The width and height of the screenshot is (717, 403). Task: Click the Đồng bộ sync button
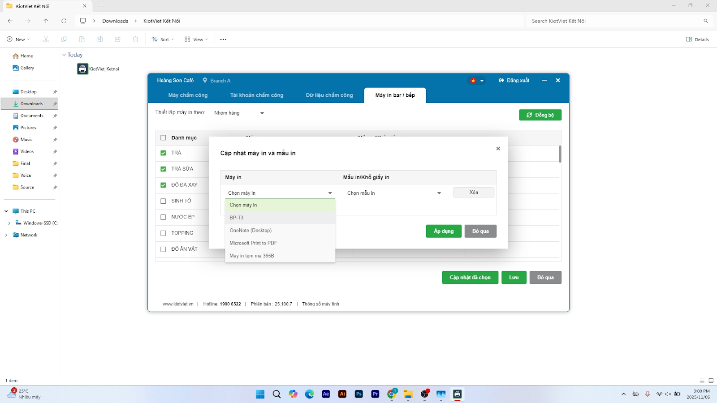(540, 115)
